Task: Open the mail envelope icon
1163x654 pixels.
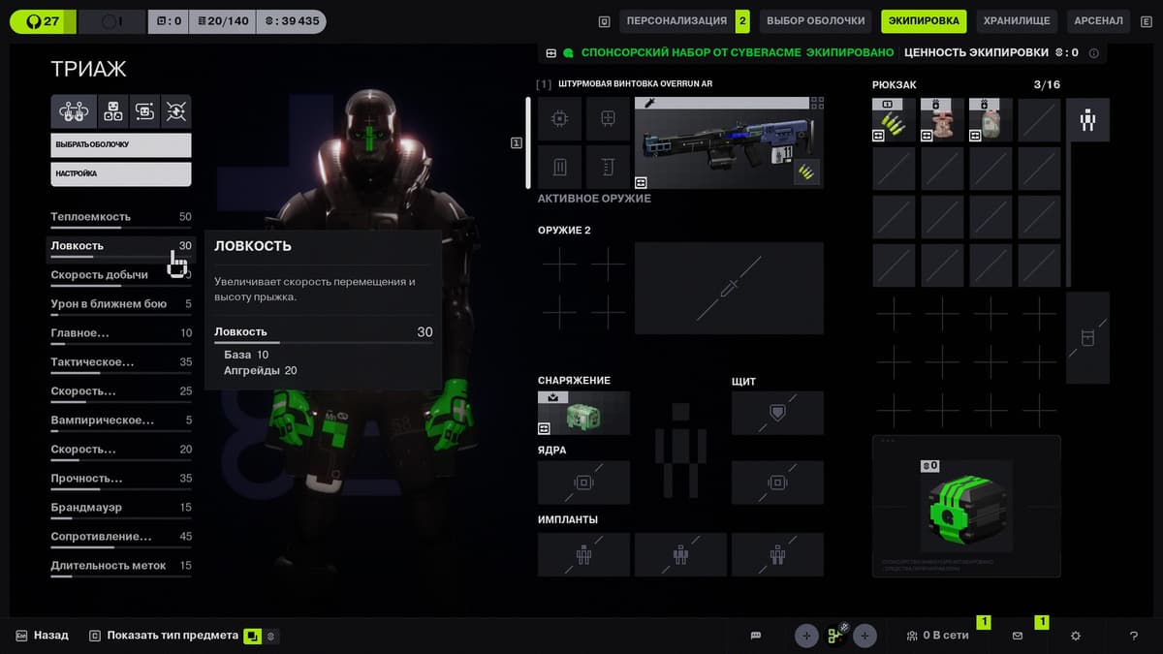Action: coord(1018,636)
